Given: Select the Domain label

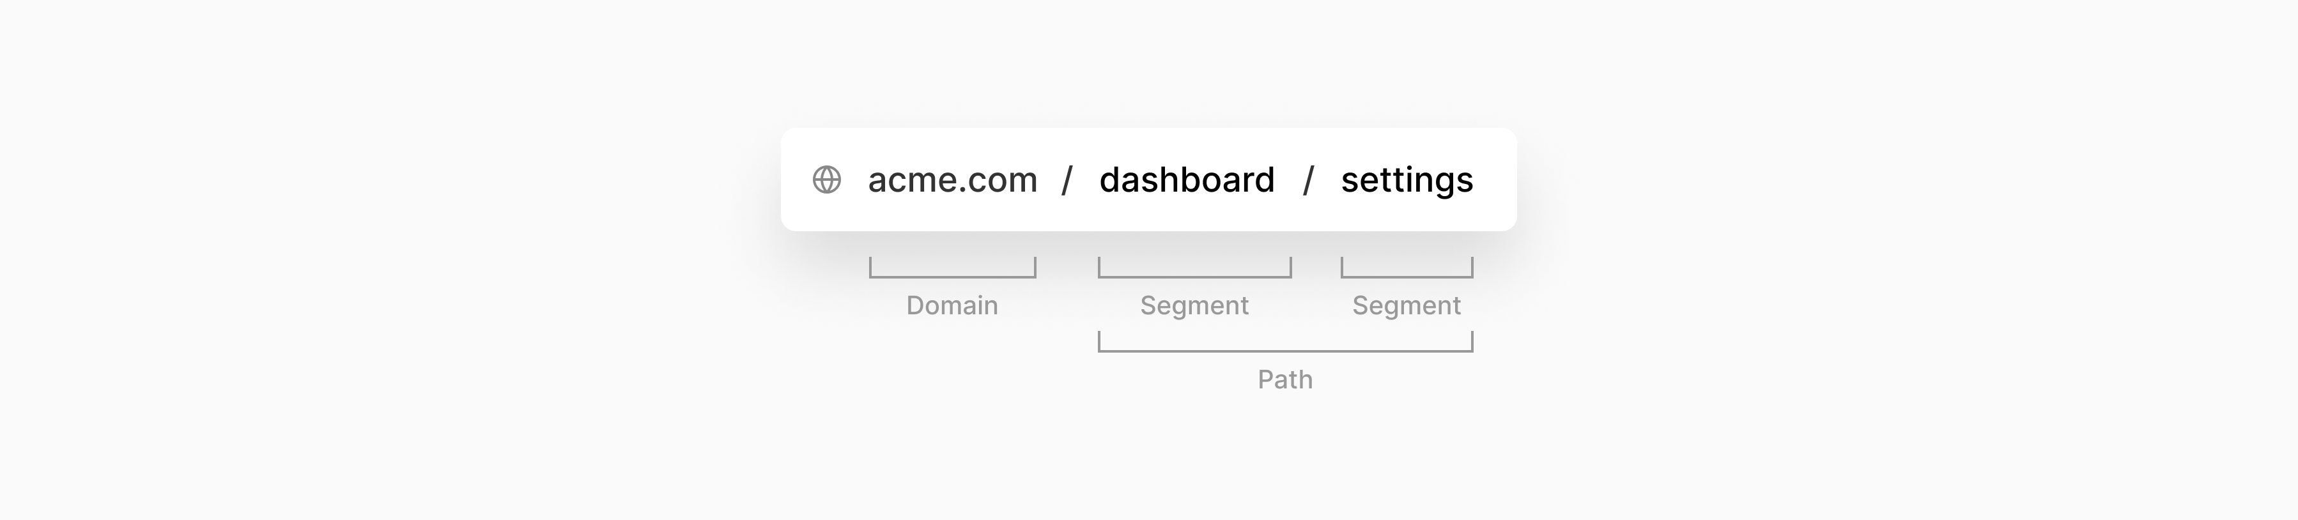Looking at the screenshot, I should pos(952,305).
